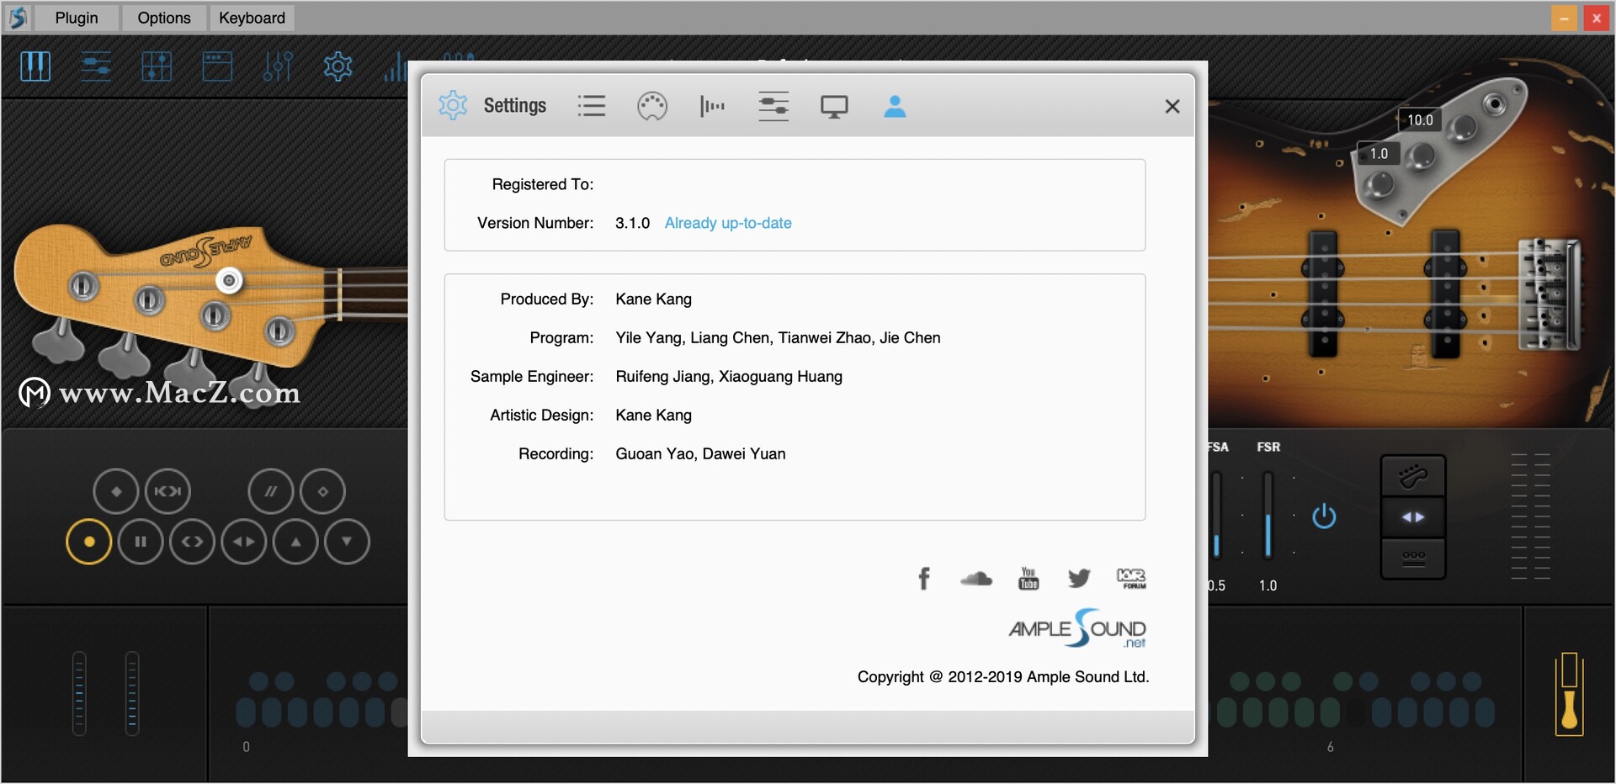
Task: Click the filled diamond articulation button
Action: point(116,491)
